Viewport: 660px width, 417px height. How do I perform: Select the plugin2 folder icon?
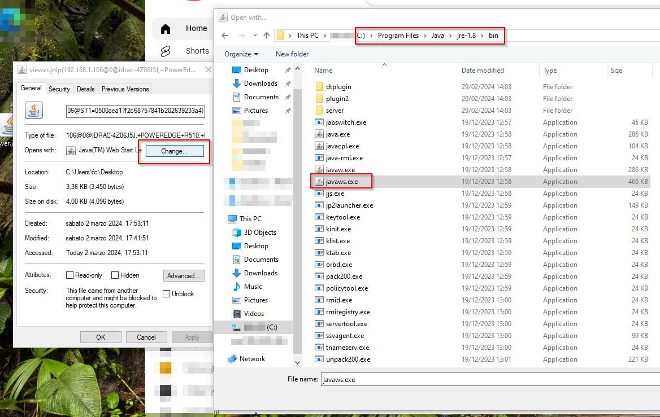tap(319, 98)
